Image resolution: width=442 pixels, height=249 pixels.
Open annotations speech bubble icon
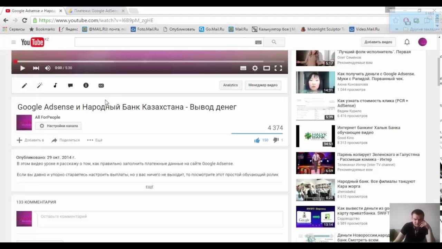point(70,85)
